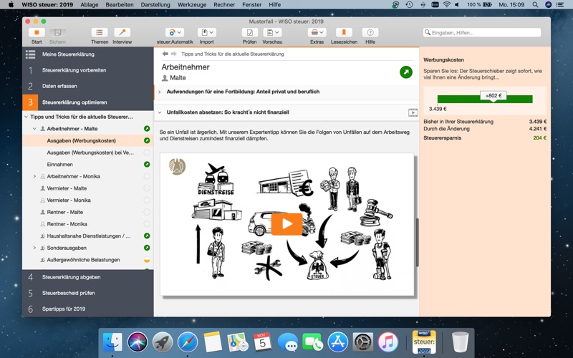
Task: Select Ausgaben (Werbungskosten) in sidebar
Action: coord(81,140)
